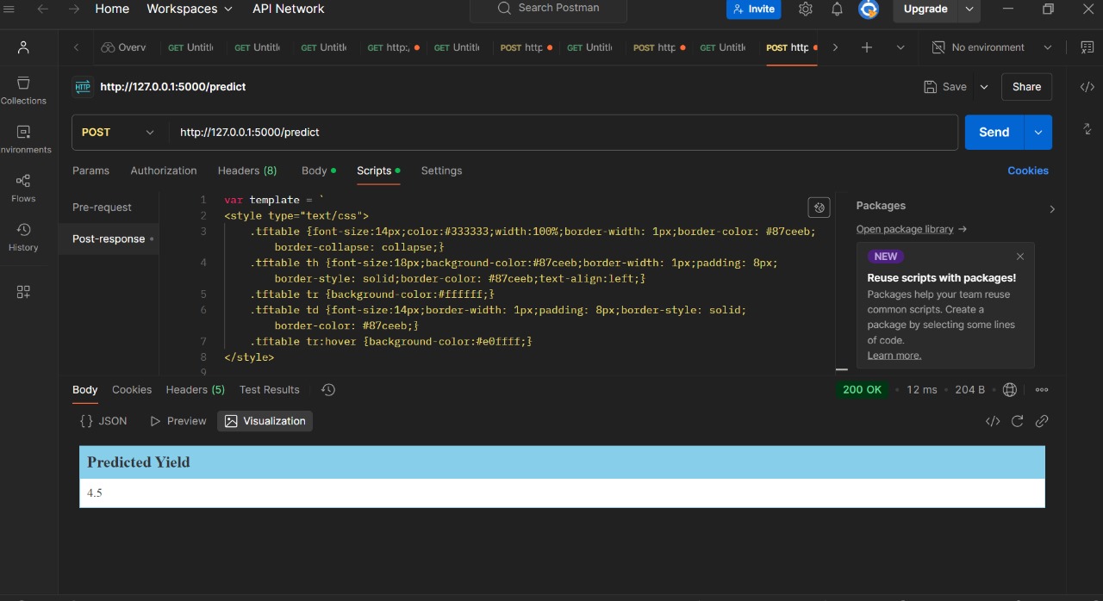1103x601 pixels.
Task: Switch response view to JSON
Action: (x=103, y=421)
